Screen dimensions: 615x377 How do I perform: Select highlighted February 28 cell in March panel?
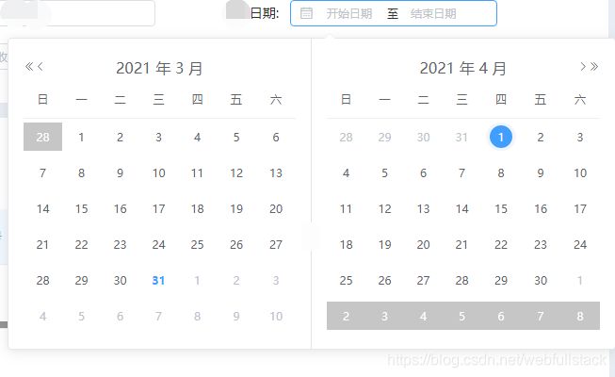(42, 137)
